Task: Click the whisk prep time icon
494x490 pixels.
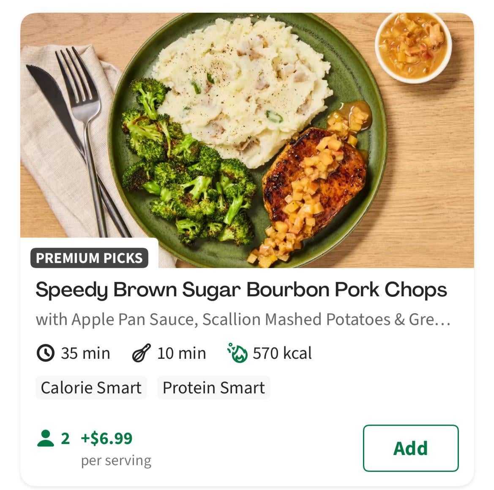Action: coord(141,353)
